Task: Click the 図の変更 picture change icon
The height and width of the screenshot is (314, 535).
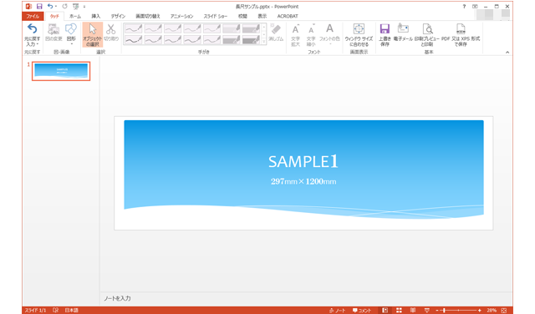Action: point(53,33)
